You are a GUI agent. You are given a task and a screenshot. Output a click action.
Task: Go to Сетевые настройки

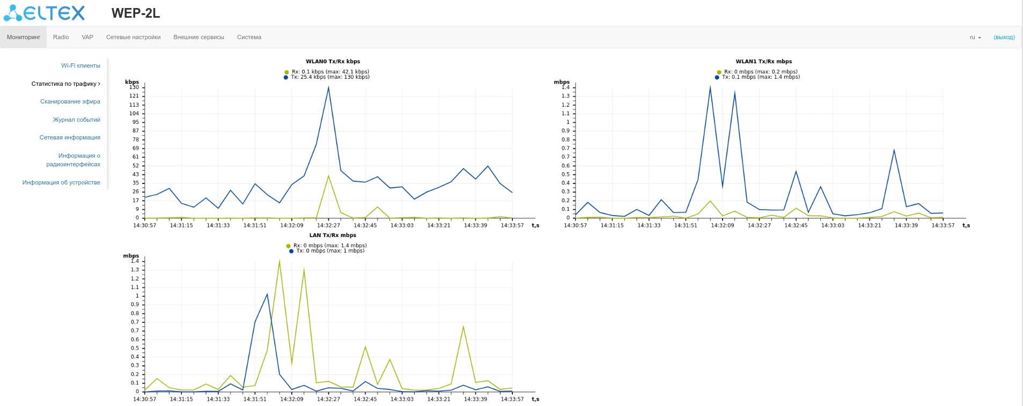[x=133, y=37]
